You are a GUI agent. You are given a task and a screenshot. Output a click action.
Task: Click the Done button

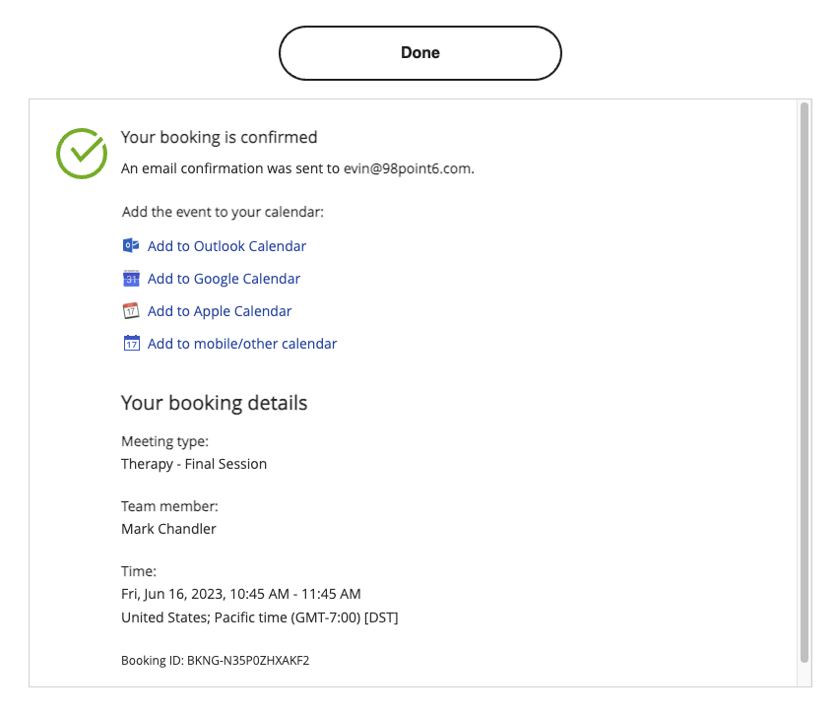420,53
